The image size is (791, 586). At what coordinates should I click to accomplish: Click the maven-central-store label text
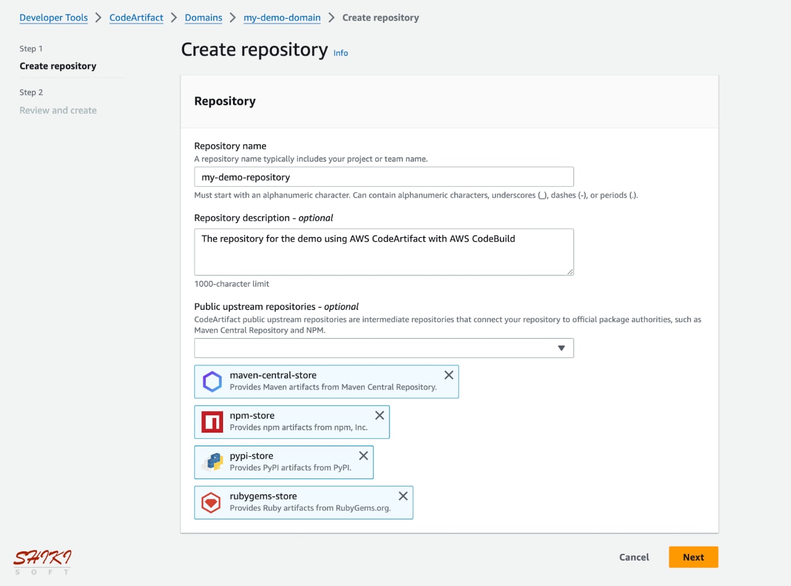273,375
